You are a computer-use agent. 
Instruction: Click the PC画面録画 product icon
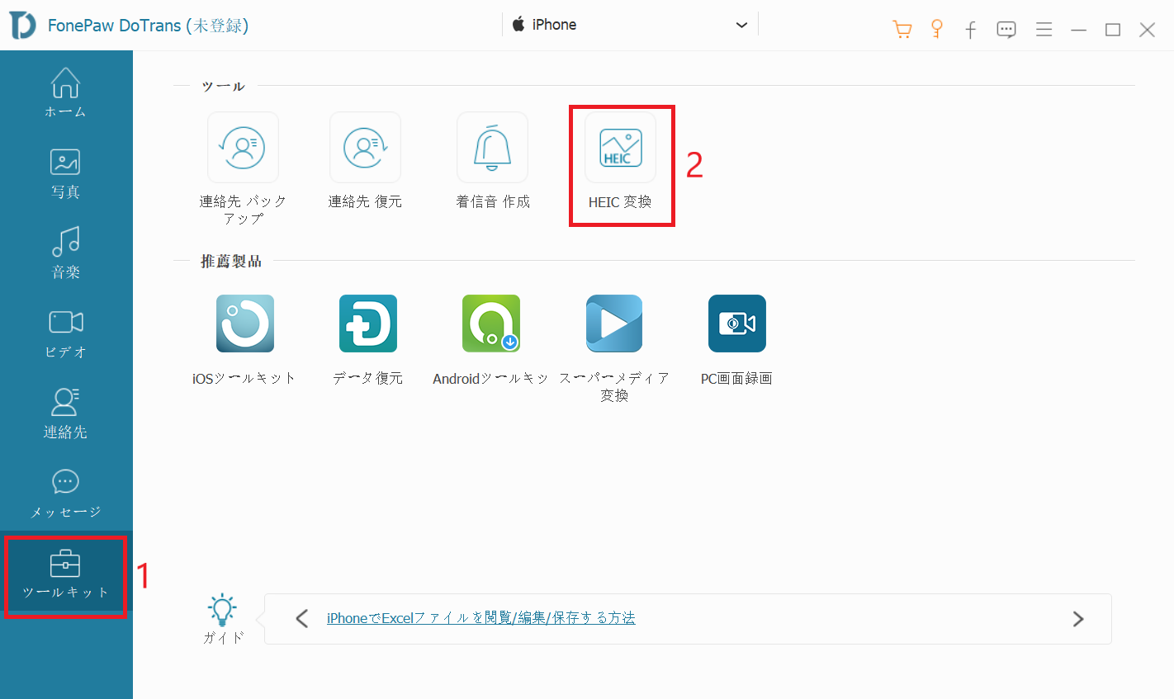pyautogui.click(x=736, y=324)
